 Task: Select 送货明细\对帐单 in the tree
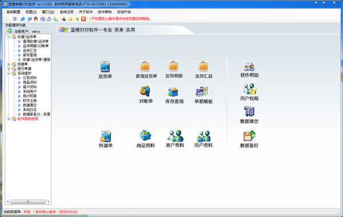(x=35, y=46)
